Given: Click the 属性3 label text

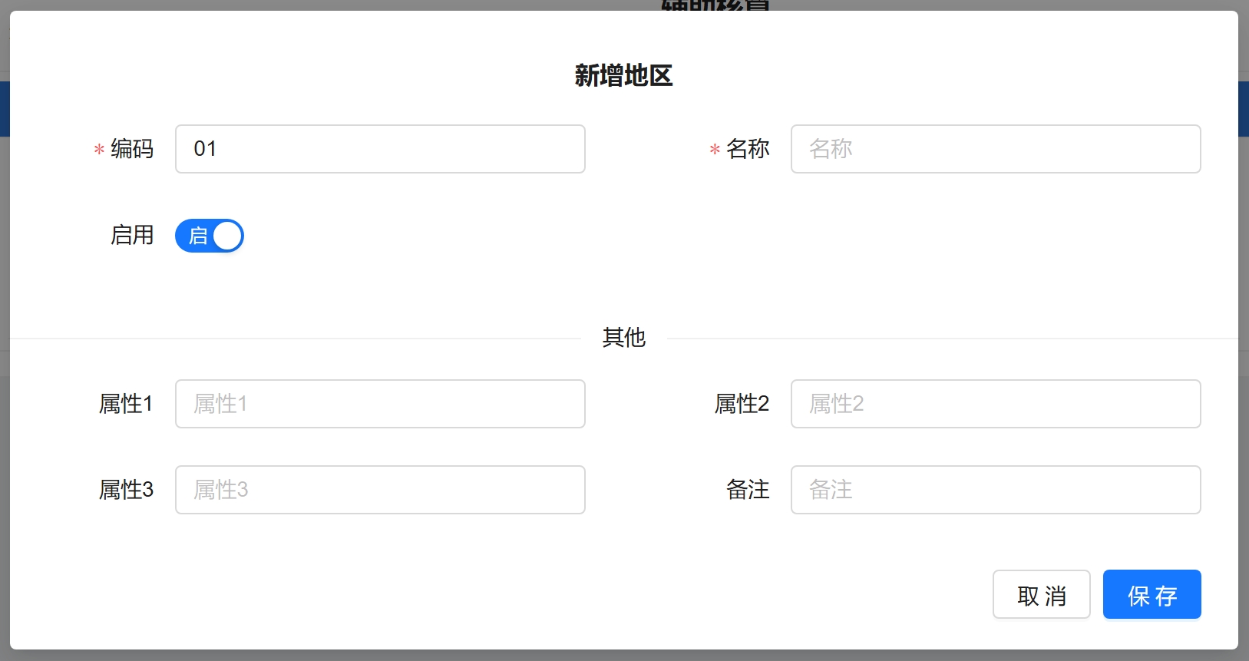Looking at the screenshot, I should [x=126, y=490].
